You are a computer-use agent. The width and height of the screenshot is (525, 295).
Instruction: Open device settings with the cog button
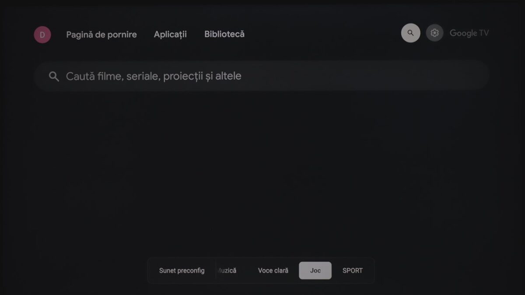click(x=434, y=33)
